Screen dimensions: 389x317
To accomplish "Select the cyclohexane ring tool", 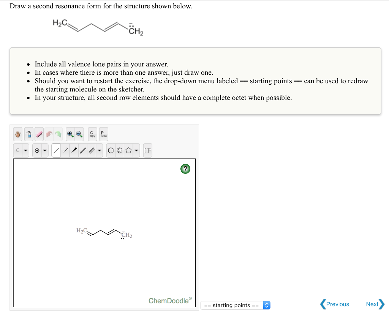I will [x=111, y=150].
